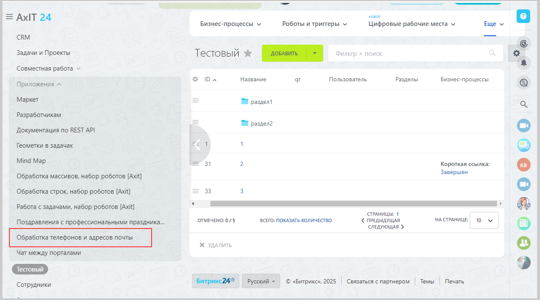Open the gear settings icon in right sidebar
The width and height of the screenshot is (540, 300).
coord(517,53)
